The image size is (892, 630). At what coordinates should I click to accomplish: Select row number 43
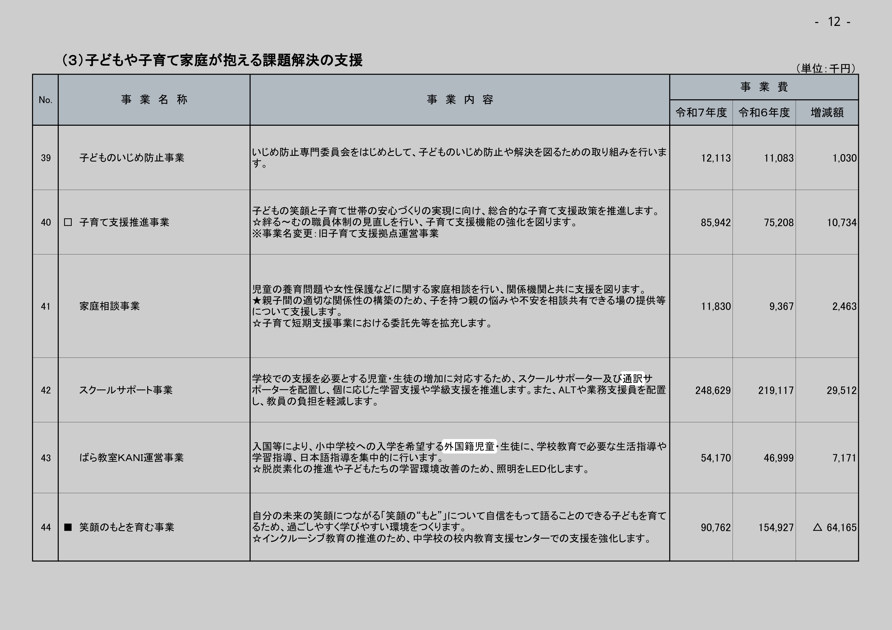click(x=46, y=458)
